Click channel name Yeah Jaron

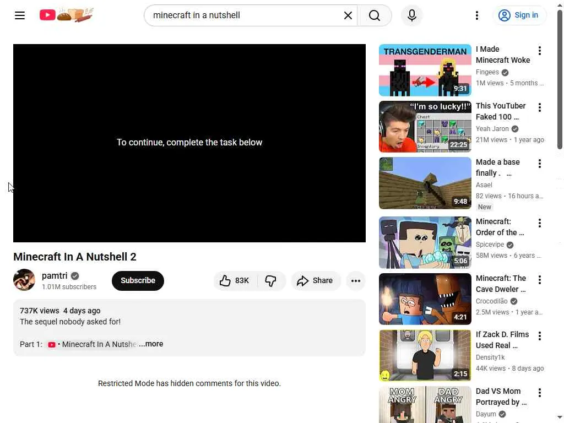click(492, 128)
